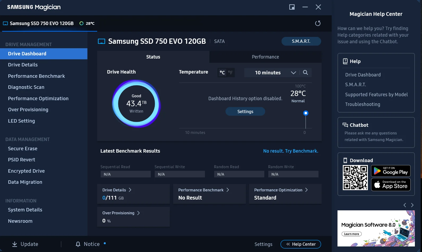Click the Sequential Read N/A field
Screen dimensions: 422x252
click(x=125, y=174)
